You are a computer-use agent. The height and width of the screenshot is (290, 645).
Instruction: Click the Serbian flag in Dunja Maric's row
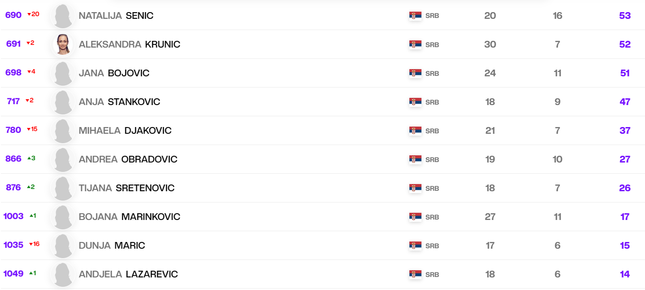[x=415, y=246]
